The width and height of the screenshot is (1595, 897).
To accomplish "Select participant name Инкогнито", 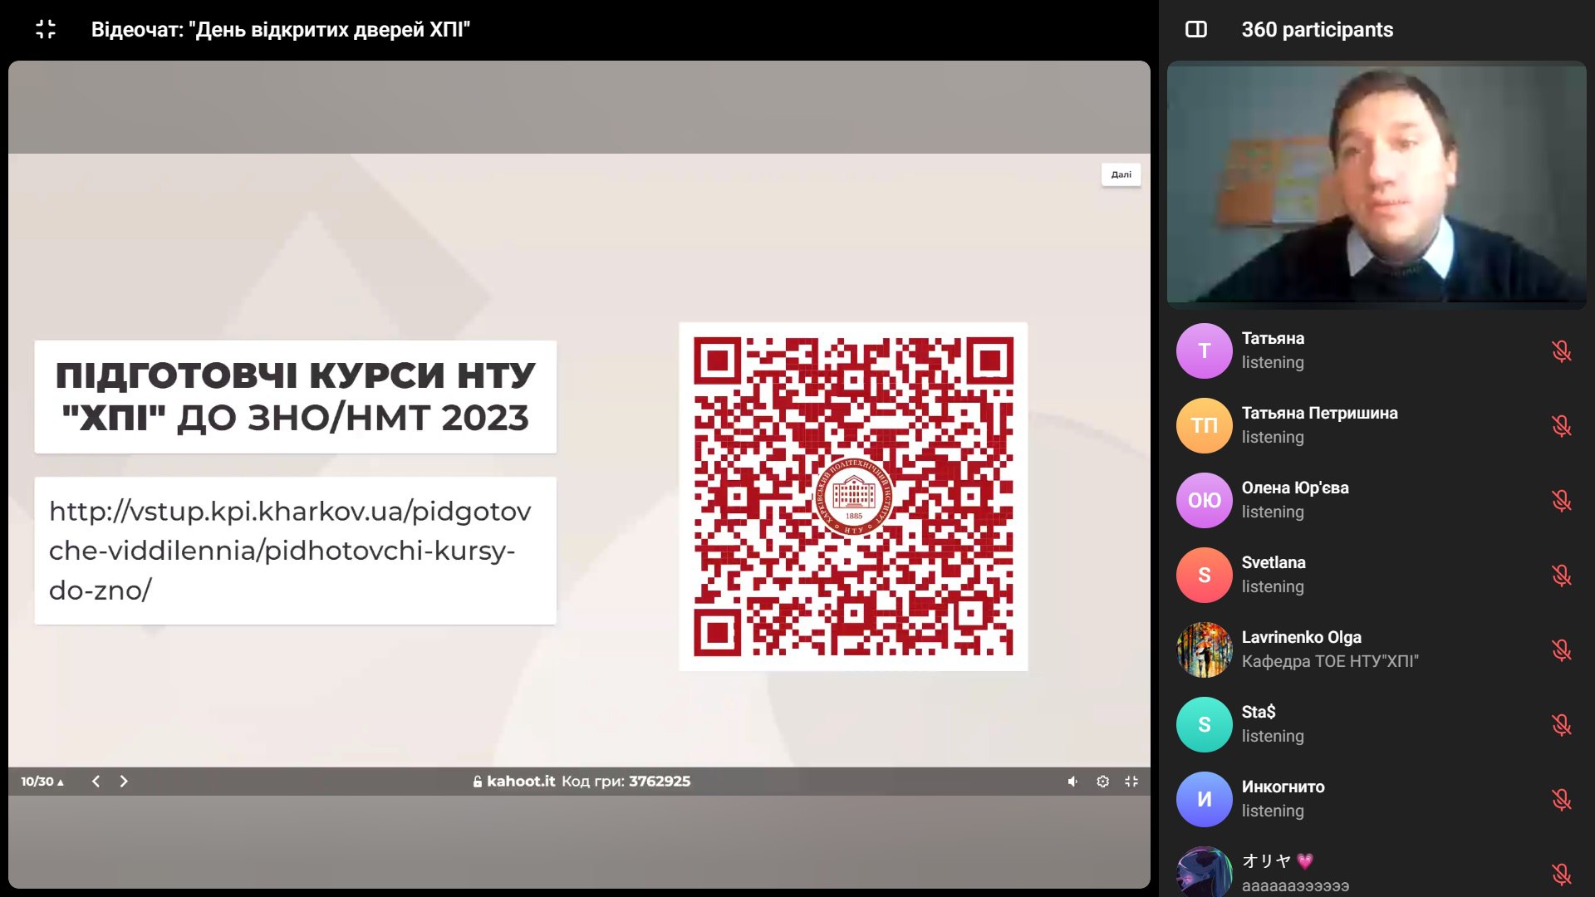I will coord(1283,787).
